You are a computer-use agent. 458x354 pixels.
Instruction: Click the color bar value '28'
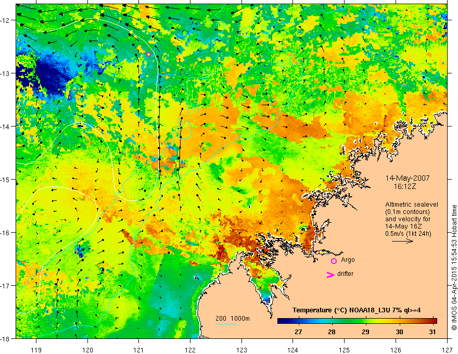pyautogui.click(x=332, y=332)
